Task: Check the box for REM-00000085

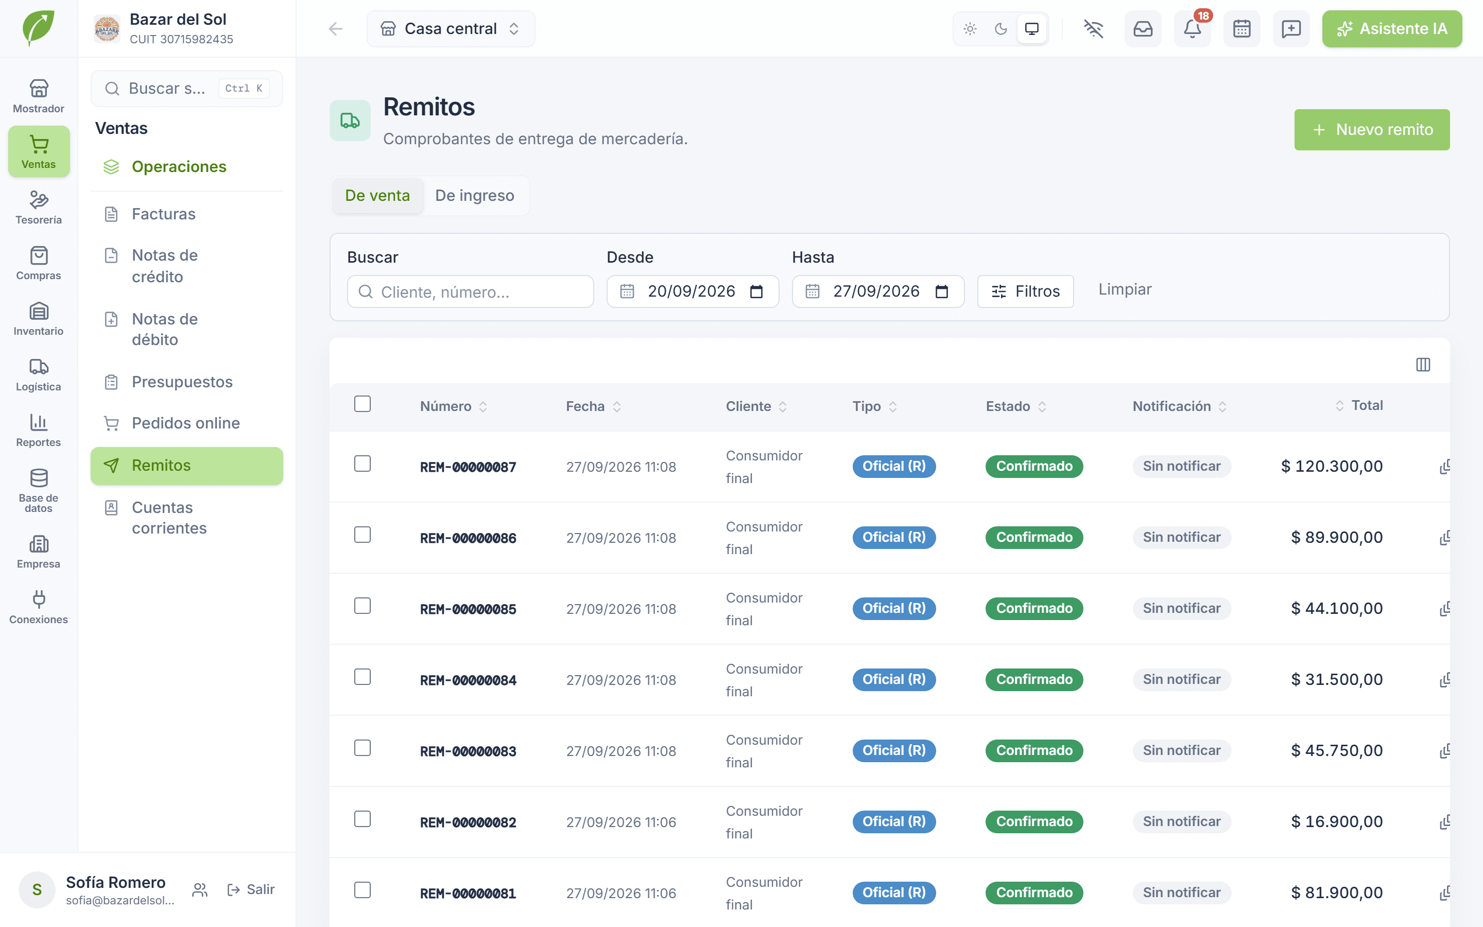Action: point(362,606)
